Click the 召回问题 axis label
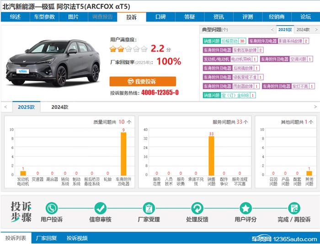Viewport: 320px width, 244px height. click(273, 181)
